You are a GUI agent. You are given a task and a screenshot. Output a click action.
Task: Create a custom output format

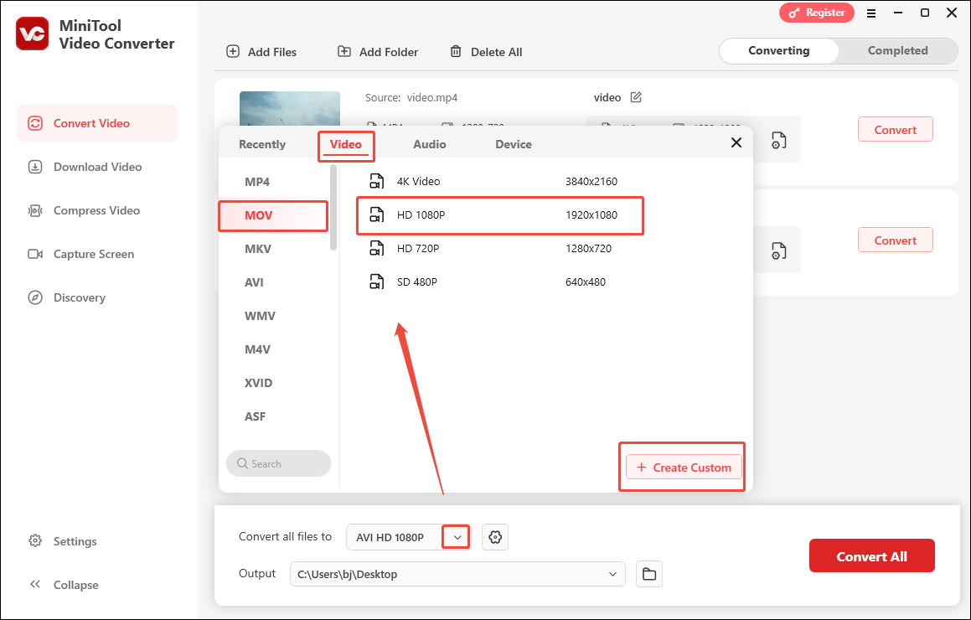pos(682,467)
